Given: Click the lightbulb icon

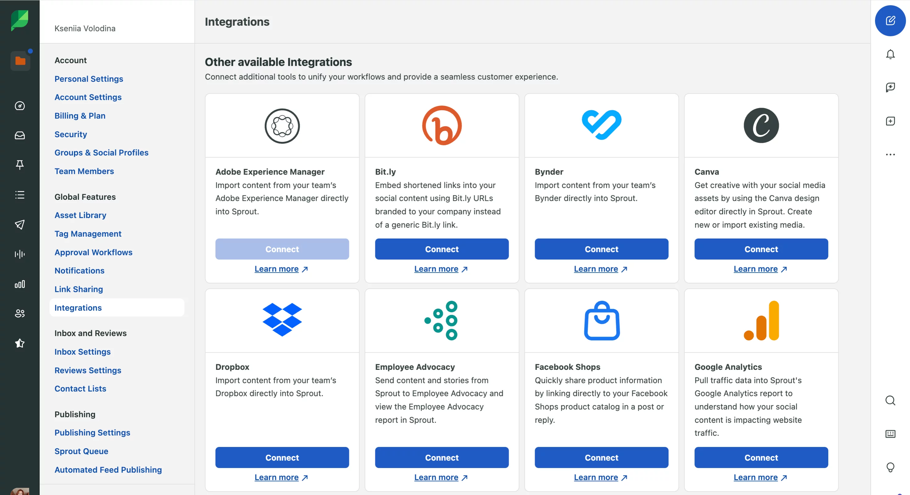Looking at the screenshot, I should point(890,467).
